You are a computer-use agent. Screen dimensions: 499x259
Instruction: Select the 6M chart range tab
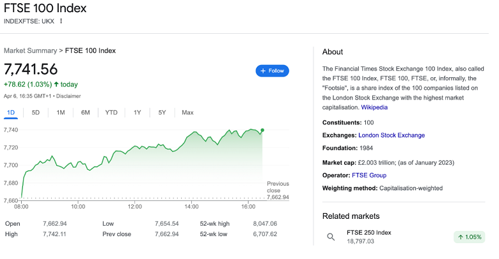coord(85,112)
